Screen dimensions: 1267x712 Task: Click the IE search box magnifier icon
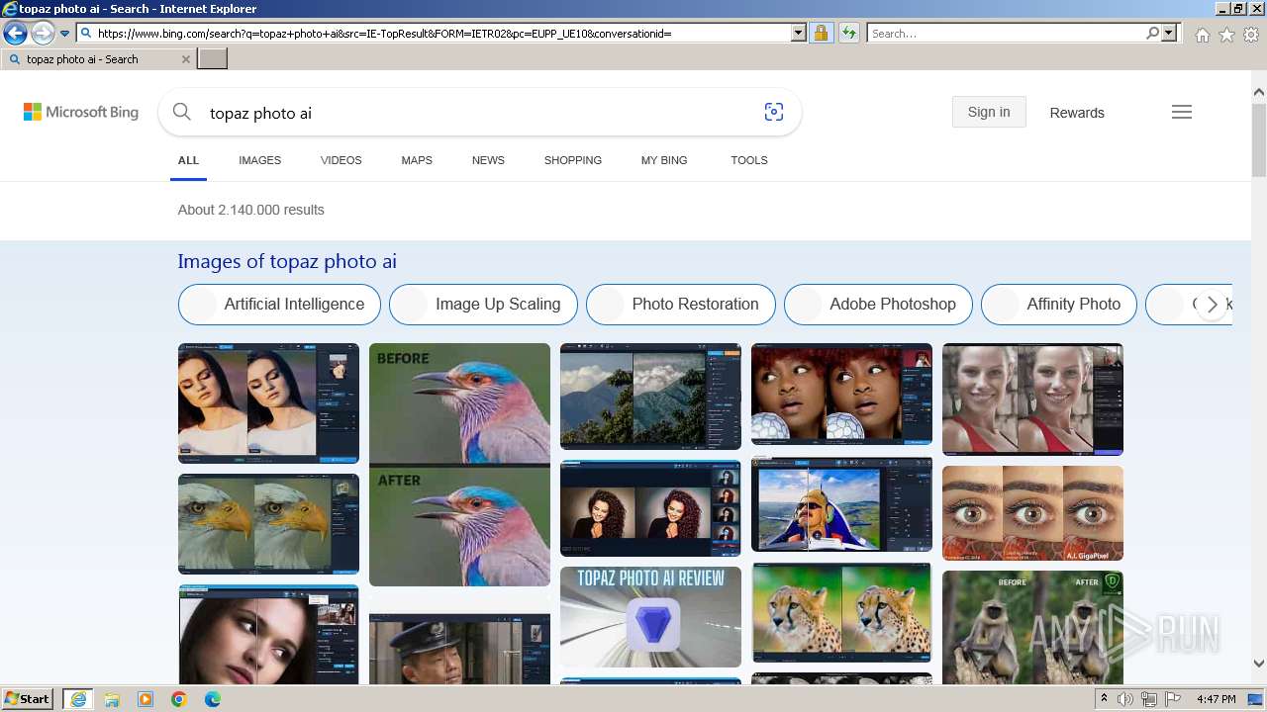1152,33
